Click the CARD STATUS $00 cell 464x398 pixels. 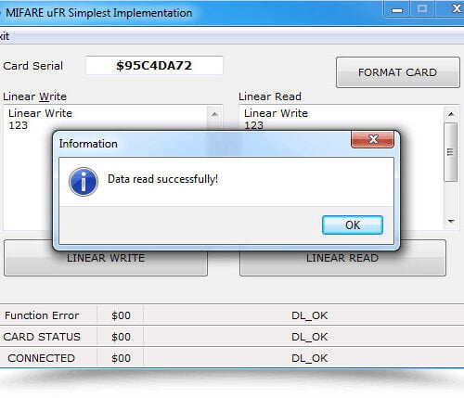coord(121,337)
